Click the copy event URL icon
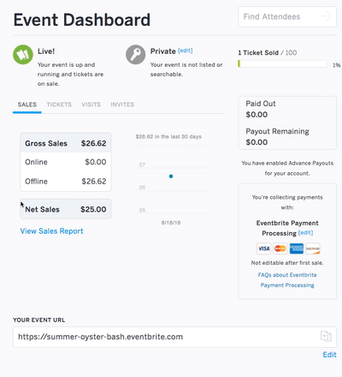The height and width of the screenshot is (377, 342). click(x=326, y=336)
